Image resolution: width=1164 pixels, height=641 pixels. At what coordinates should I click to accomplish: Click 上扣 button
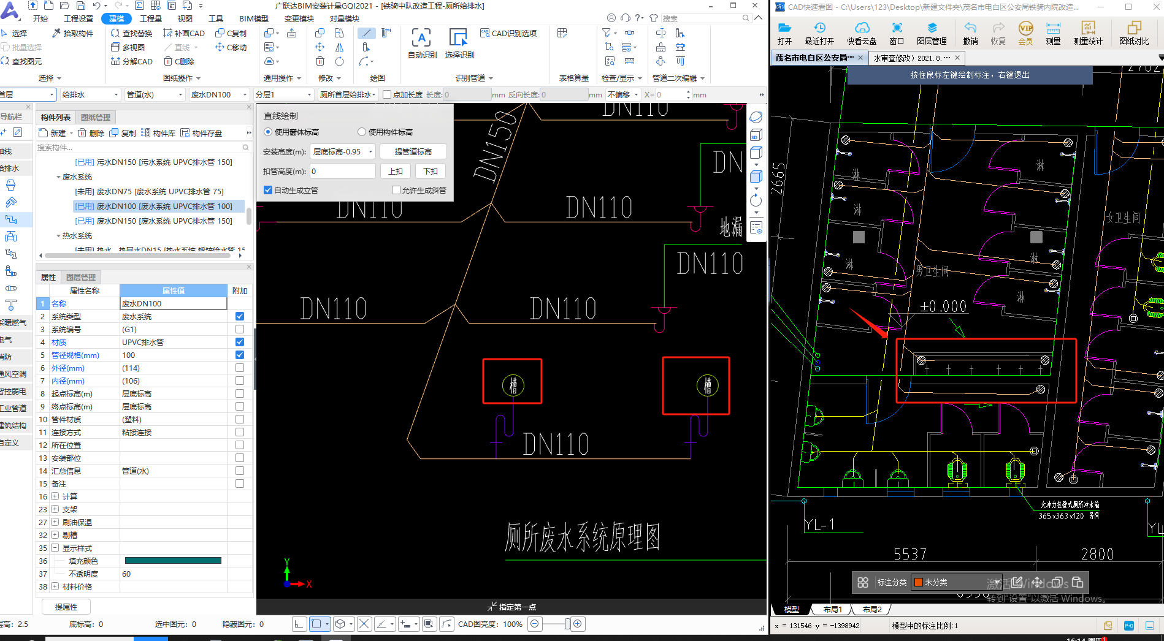click(396, 171)
